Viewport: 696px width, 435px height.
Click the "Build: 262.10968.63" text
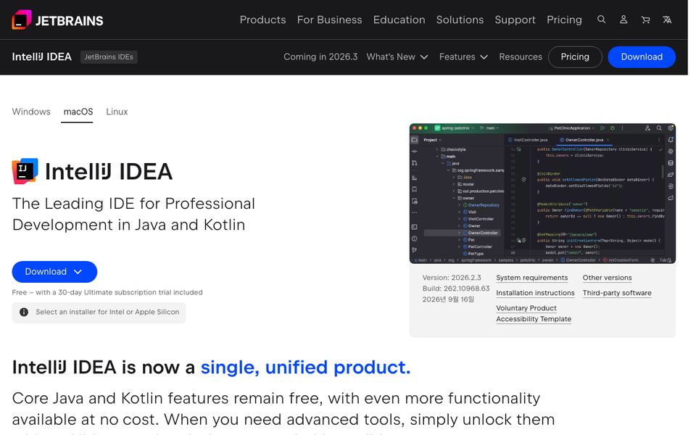click(456, 289)
